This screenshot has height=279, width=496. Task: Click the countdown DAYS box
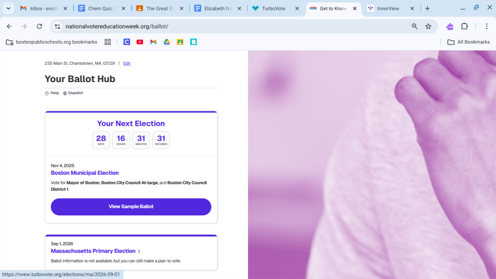[101, 140]
